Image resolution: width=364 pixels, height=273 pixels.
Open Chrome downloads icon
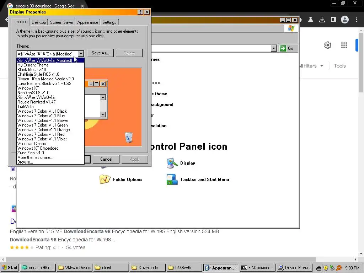click(322, 20)
